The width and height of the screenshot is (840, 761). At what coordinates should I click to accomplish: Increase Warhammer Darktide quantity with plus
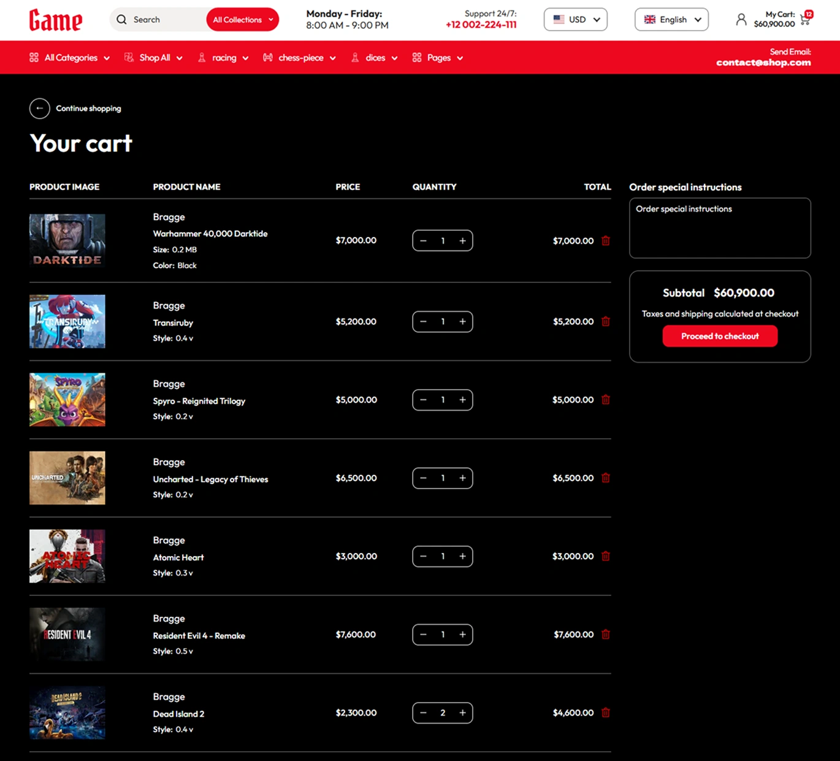462,241
